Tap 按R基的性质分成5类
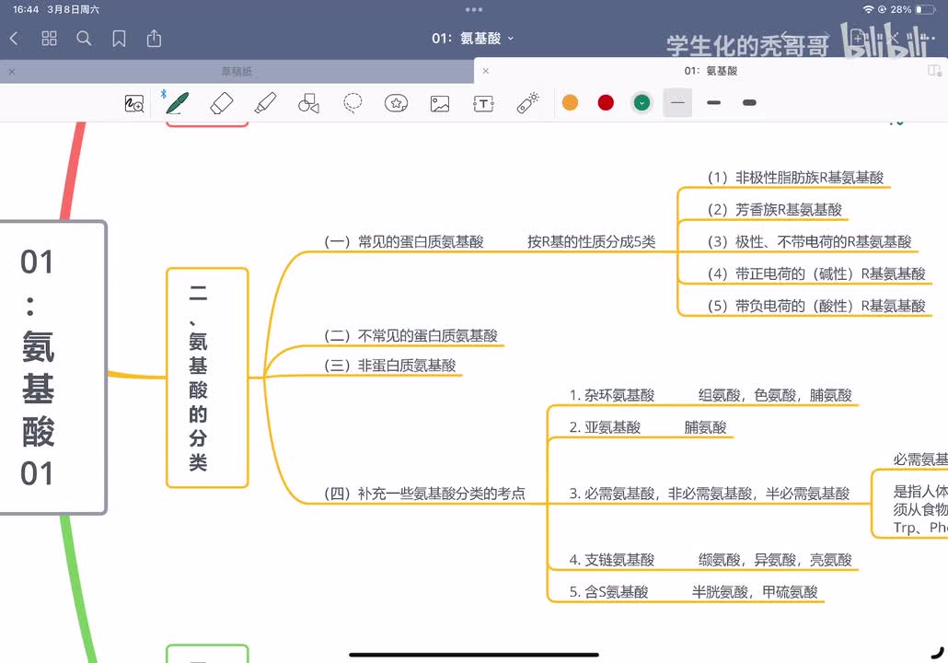Image resolution: width=948 pixels, height=663 pixels. [591, 242]
